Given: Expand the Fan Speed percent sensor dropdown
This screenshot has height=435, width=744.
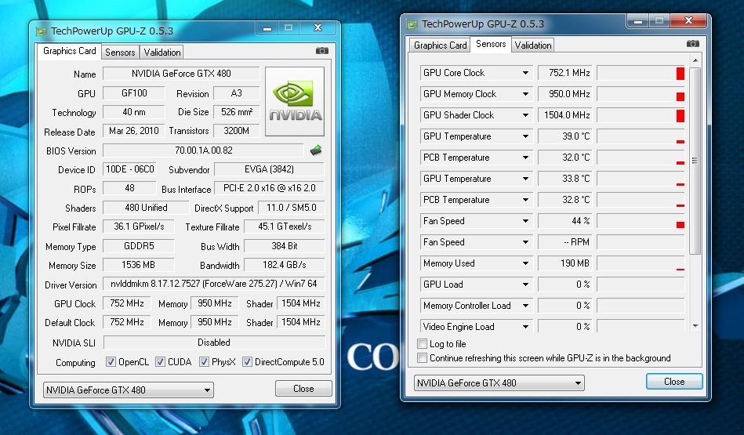Looking at the screenshot, I should click(525, 221).
